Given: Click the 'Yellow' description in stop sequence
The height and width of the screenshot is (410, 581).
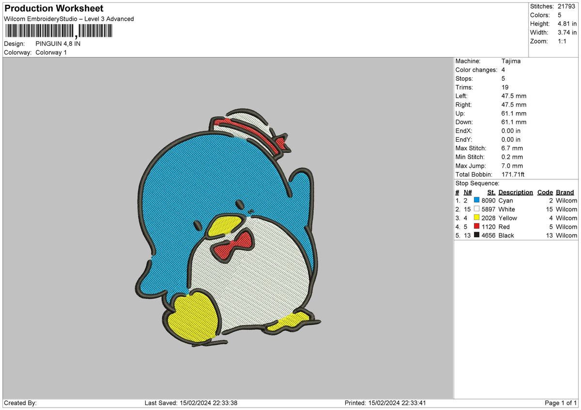Looking at the screenshot, I should point(507,218).
